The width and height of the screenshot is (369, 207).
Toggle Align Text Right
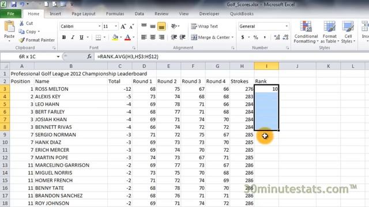(161, 37)
